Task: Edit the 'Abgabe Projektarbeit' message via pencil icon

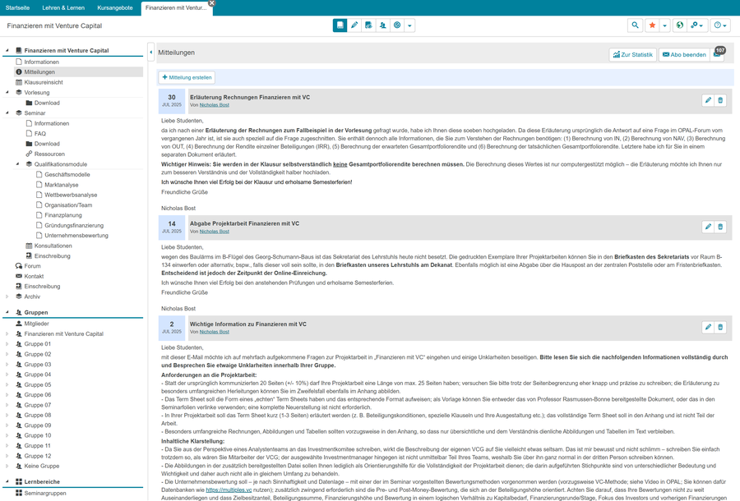Action: (708, 227)
